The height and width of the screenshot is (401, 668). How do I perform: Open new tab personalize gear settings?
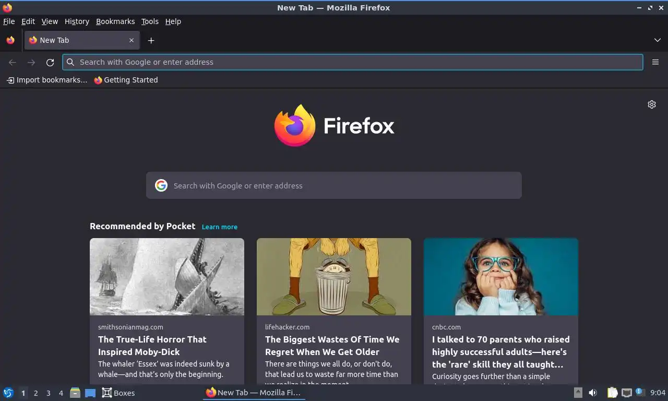[652, 104]
